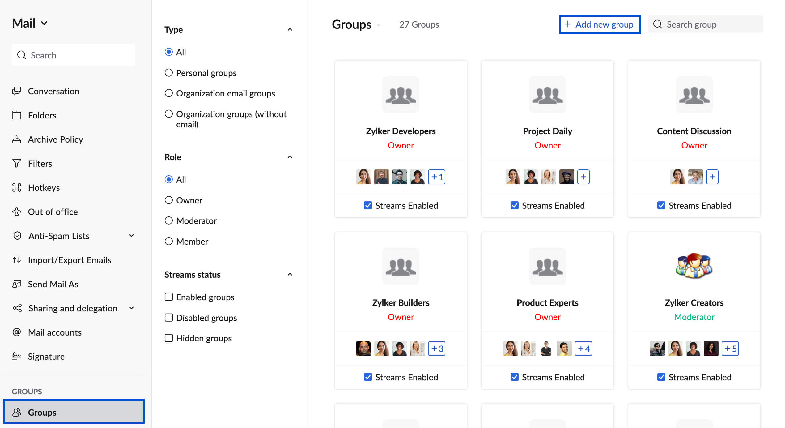The width and height of the screenshot is (785, 428).
Task: Click the Signature icon in sidebar
Action: 17,356
